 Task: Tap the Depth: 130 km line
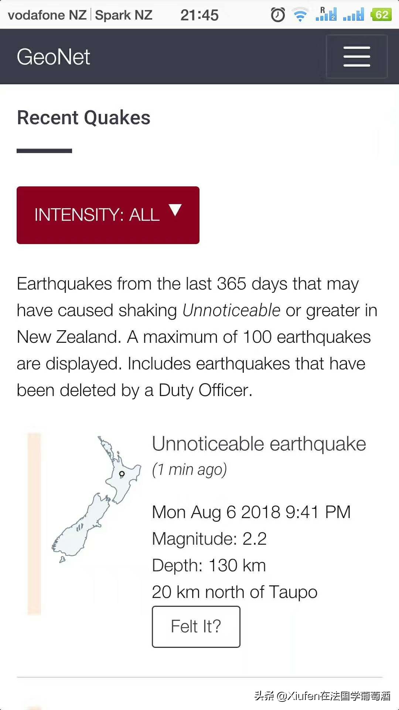[209, 565]
